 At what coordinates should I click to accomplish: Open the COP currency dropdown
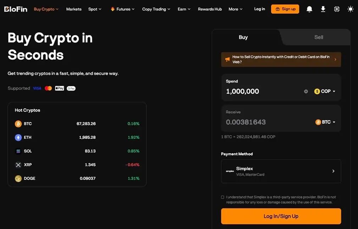tap(325, 91)
